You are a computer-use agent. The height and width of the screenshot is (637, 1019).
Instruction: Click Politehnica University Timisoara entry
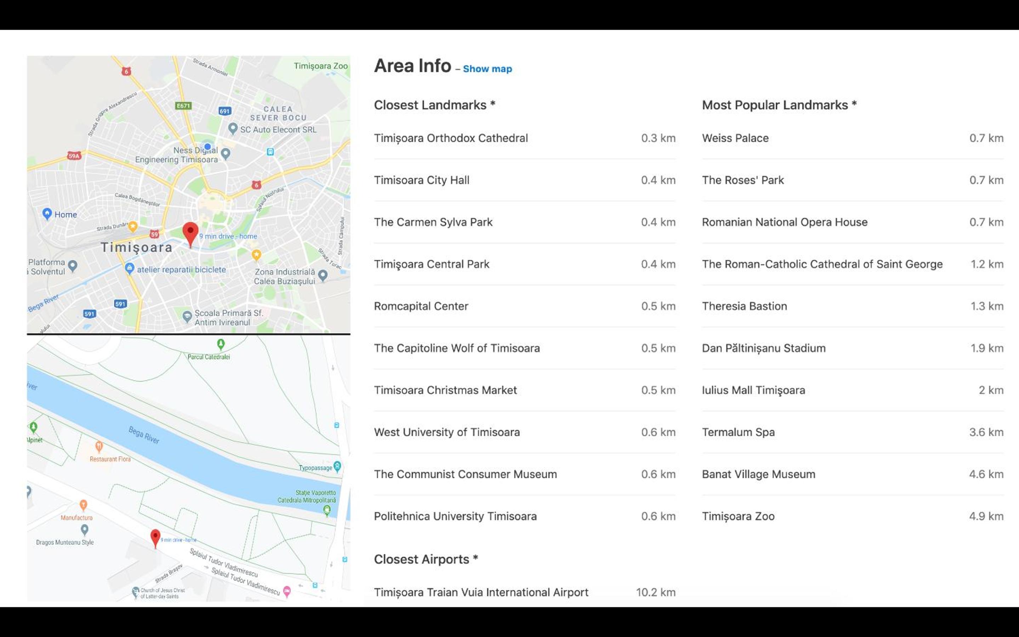pyautogui.click(x=525, y=516)
